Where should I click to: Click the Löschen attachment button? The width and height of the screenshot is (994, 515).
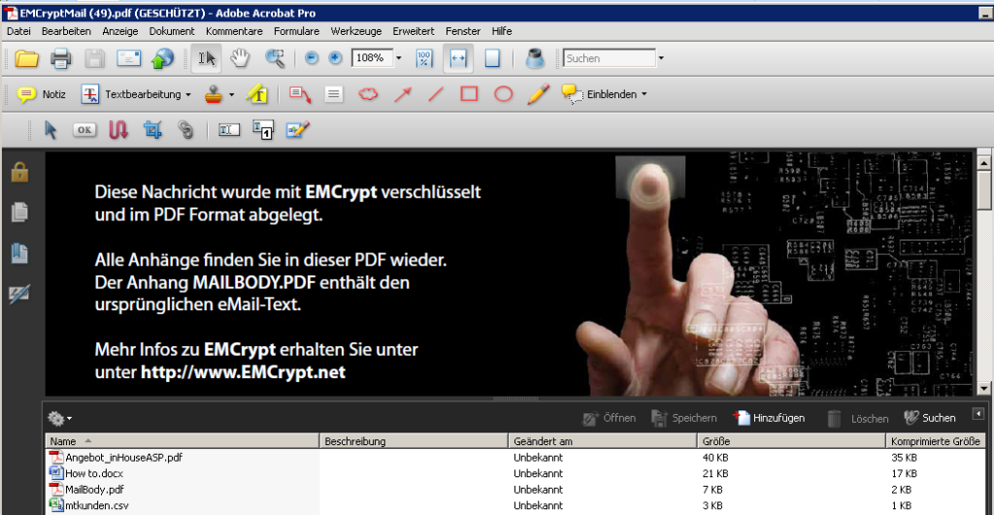tap(858, 418)
